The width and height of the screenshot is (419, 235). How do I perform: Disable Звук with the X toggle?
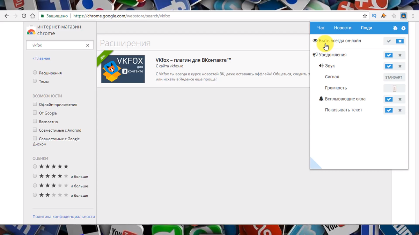coord(400,66)
